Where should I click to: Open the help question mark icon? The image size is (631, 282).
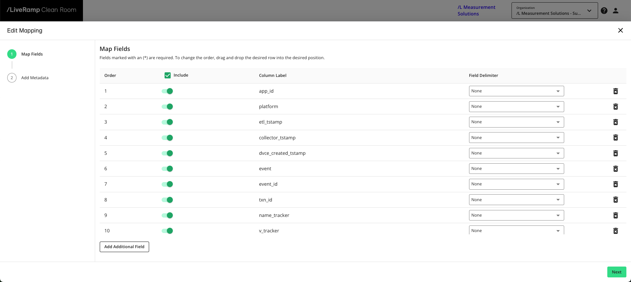604,11
